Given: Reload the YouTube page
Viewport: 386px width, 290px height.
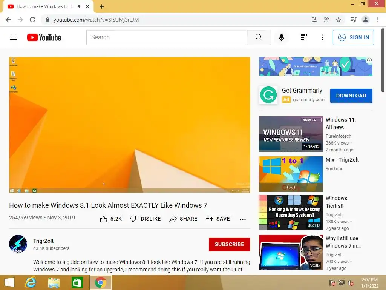Looking at the screenshot, I should point(32,20).
